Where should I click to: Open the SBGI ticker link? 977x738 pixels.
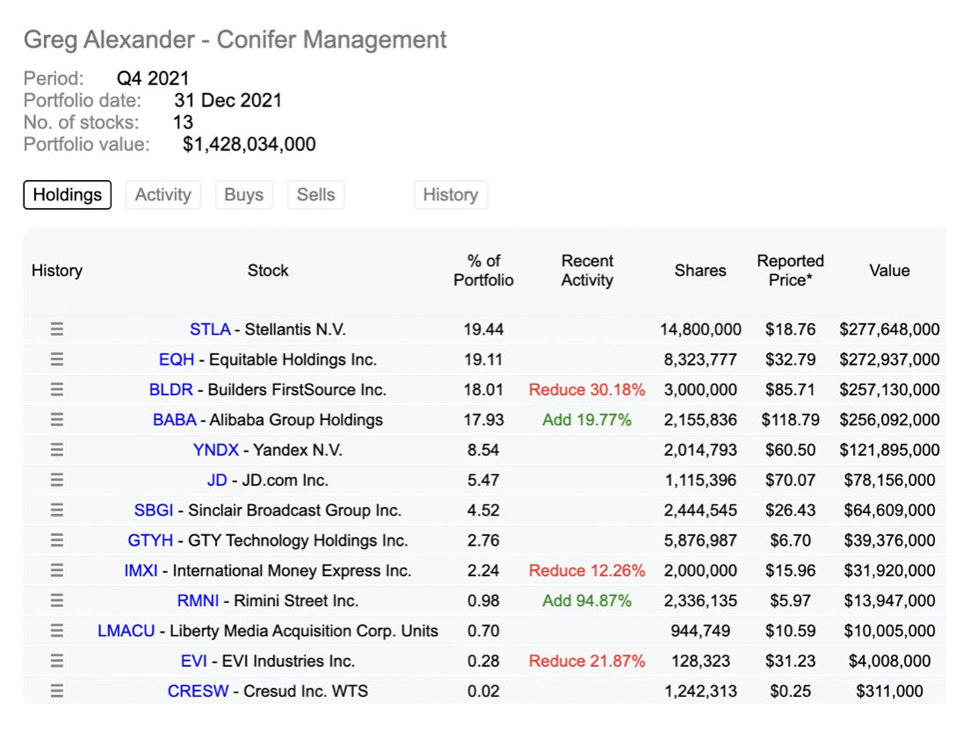[153, 510]
